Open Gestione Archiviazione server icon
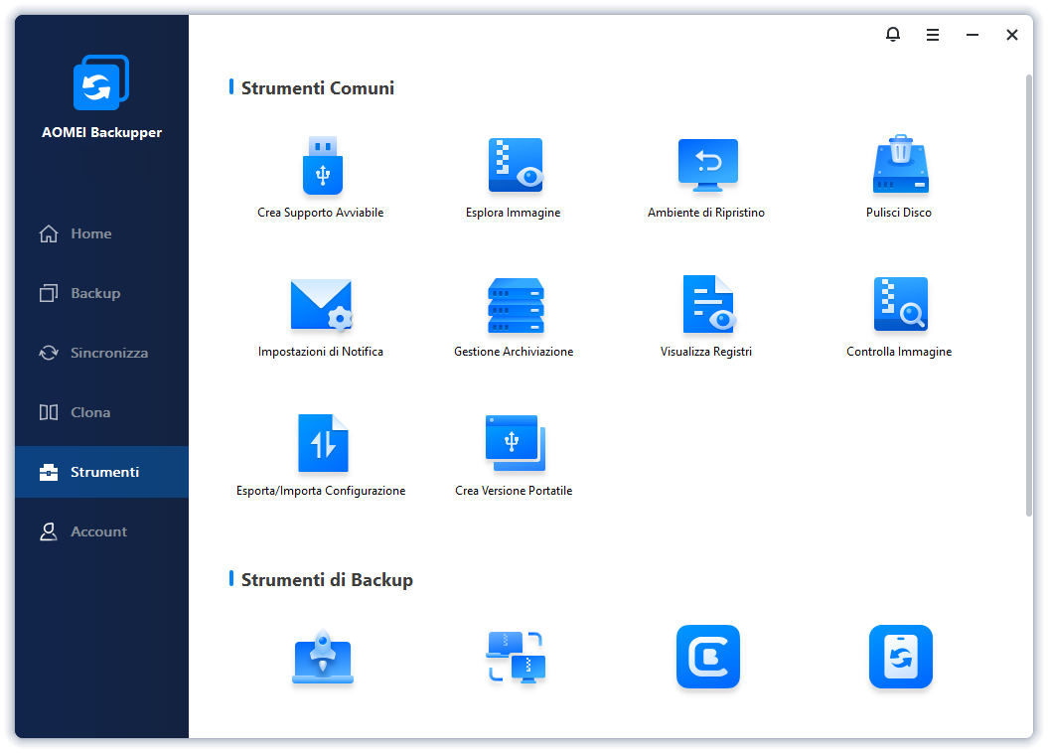Screen dimensions: 1048x753 click(515, 305)
